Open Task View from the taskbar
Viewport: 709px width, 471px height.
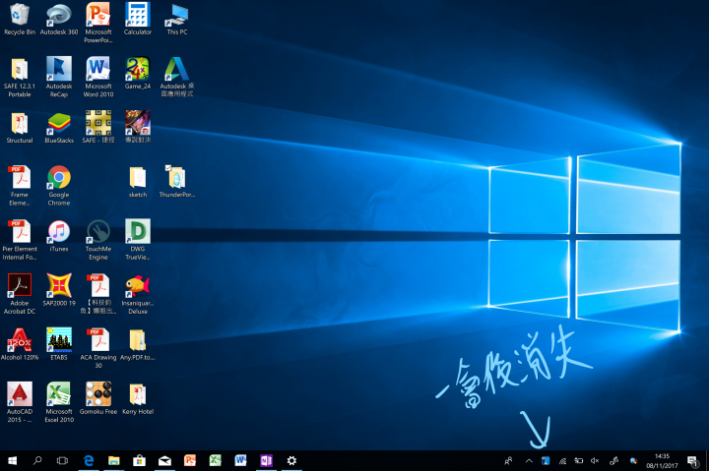(62, 460)
